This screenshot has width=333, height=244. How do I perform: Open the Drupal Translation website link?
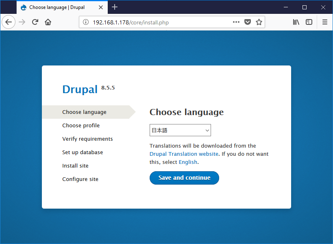pyautogui.click(x=184, y=154)
